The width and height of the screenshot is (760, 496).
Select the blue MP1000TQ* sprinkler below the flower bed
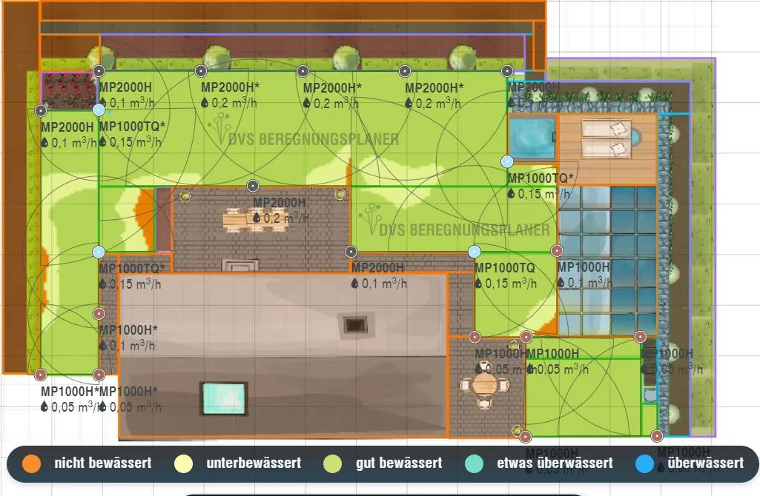click(x=99, y=110)
